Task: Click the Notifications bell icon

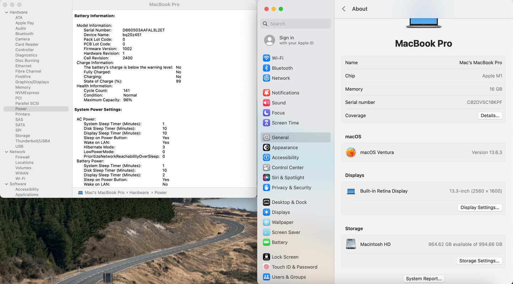Action: coord(266,93)
